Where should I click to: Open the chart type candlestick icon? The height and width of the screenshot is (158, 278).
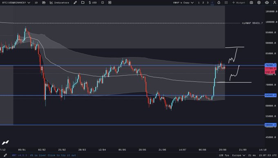[44, 2]
